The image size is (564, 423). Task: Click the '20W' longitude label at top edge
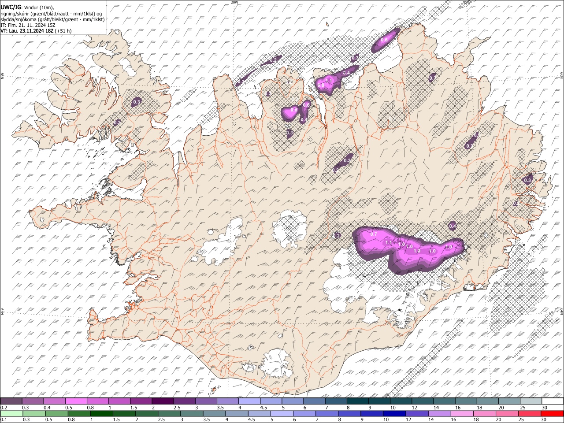pyautogui.click(x=234, y=2)
